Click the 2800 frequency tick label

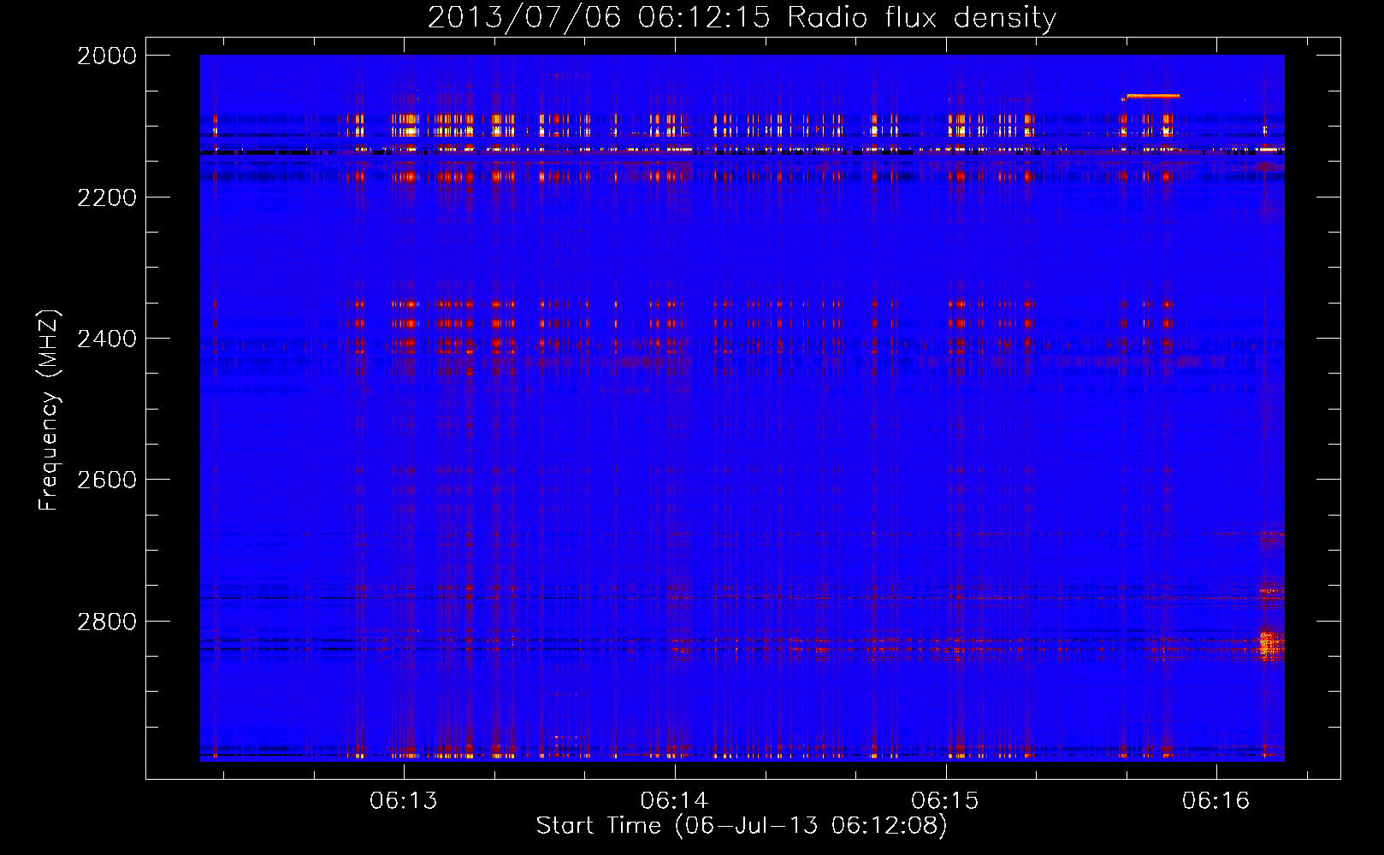pos(107,622)
